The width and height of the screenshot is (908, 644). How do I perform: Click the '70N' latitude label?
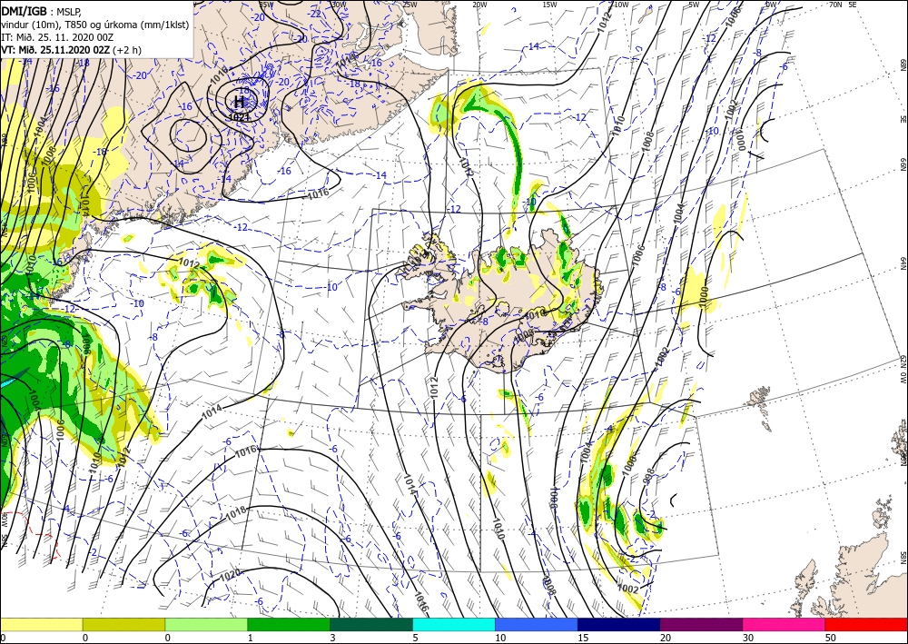click(835, 5)
